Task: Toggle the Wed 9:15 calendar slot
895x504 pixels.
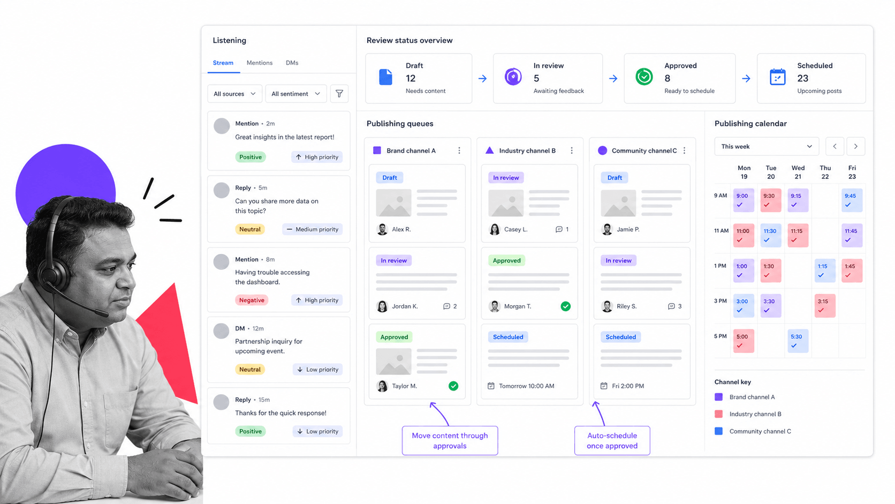Action: [798, 200]
